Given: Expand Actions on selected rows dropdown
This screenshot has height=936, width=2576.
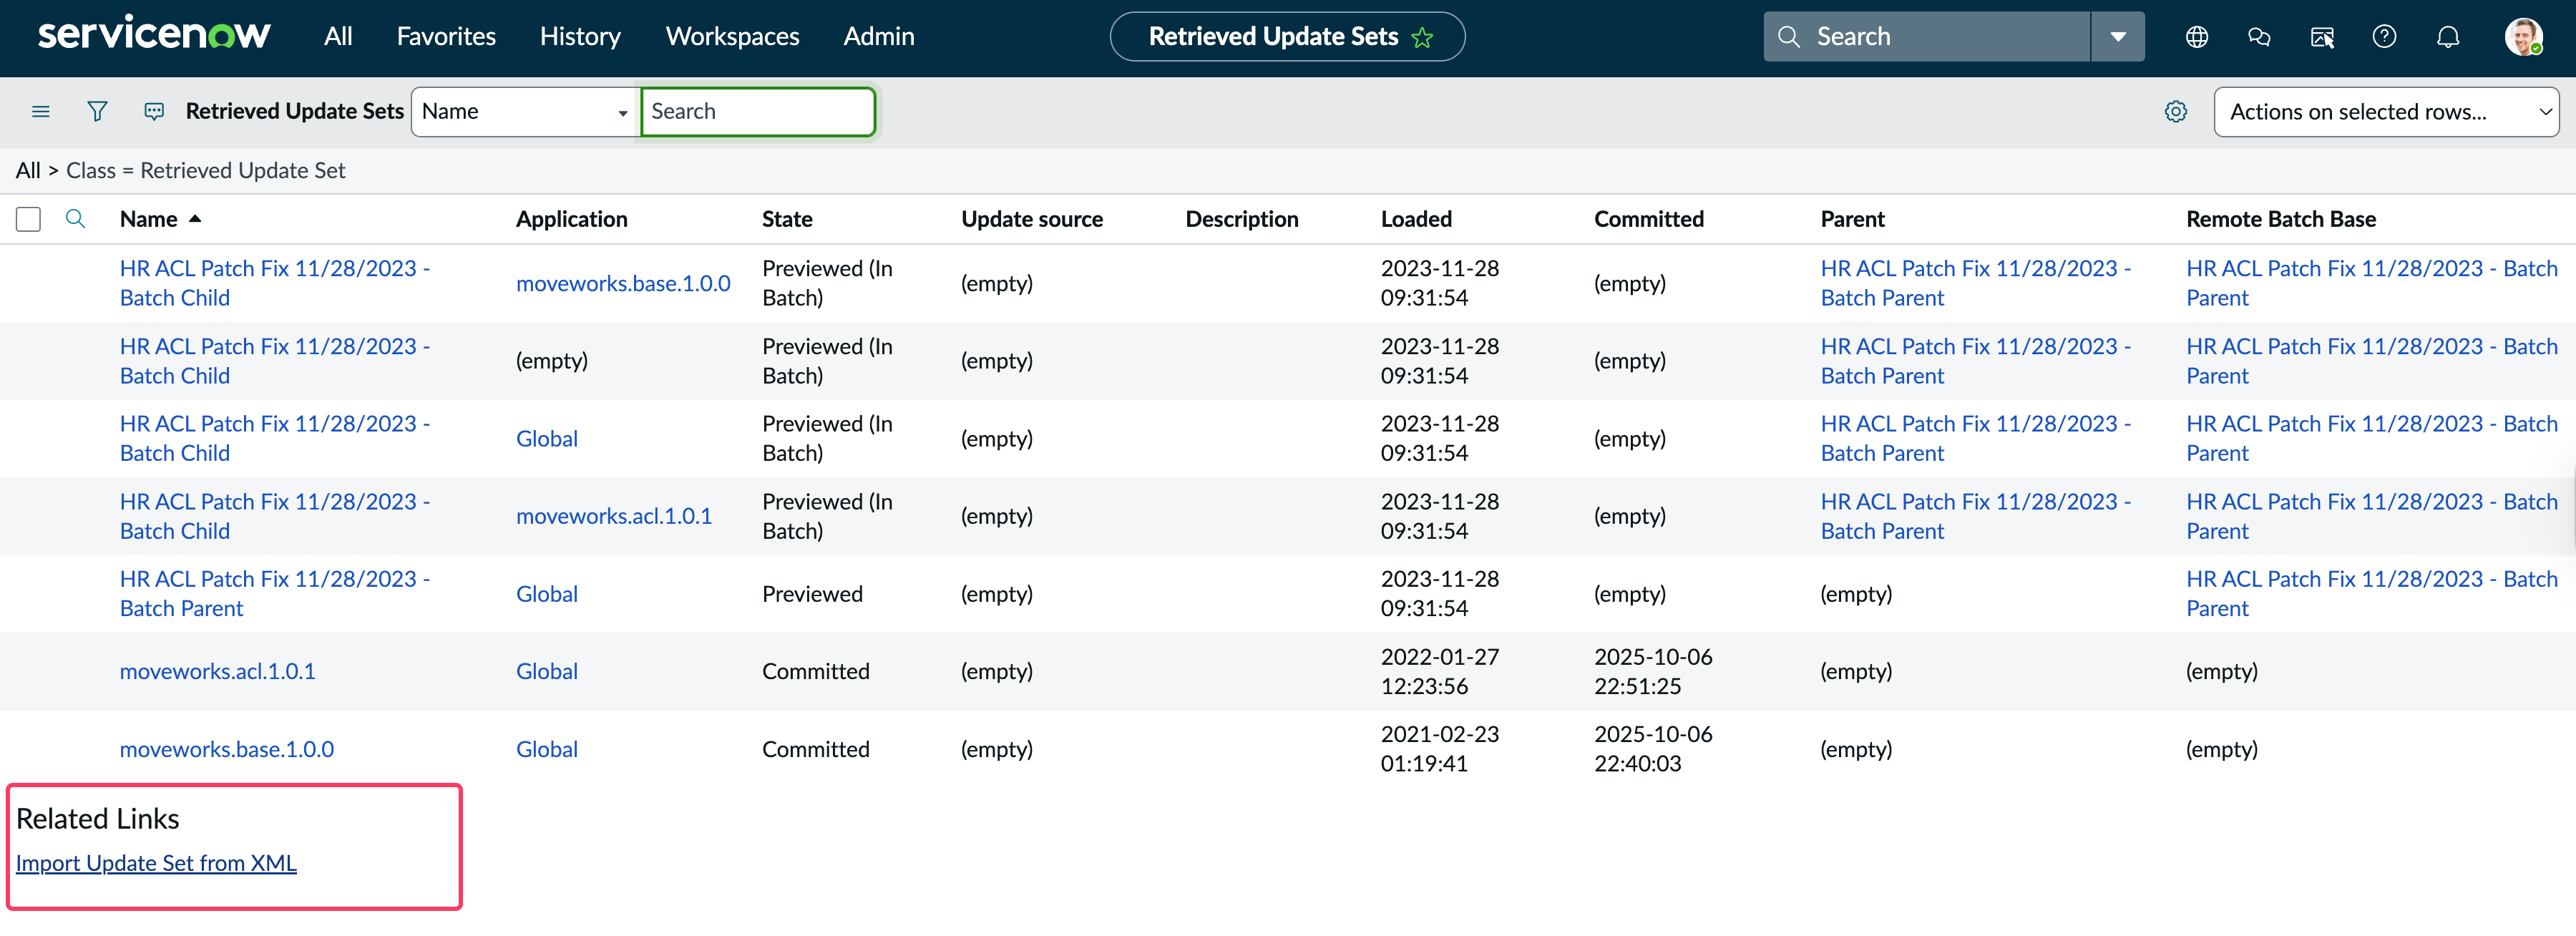Looking at the screenshot, I should (x=2385, y=111).
